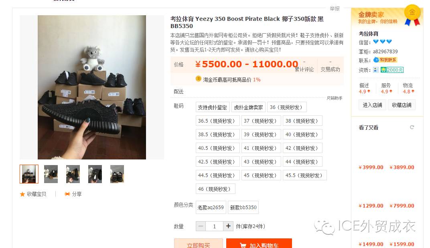Click the 和我联系 chat icon
The width and height of the screenshot is (430, 248).
[385, 60]
